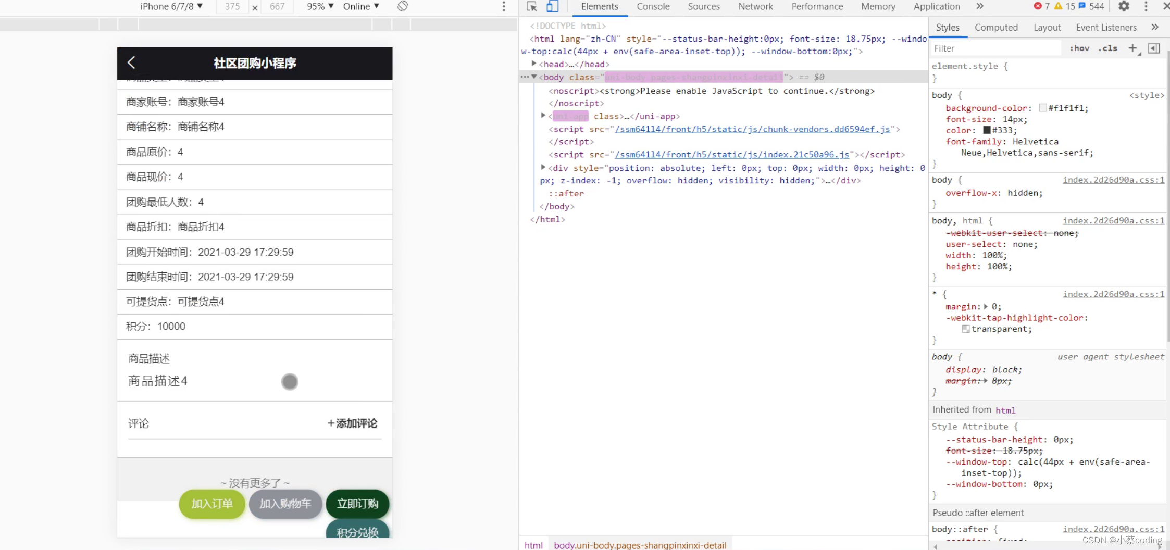Expand the uni-app element node
This screenshot has width=1170, height=550.
[x=543, y=116]
